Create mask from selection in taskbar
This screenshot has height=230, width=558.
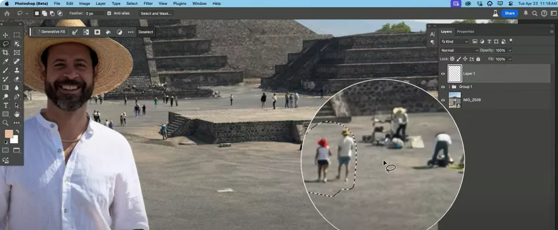pyautogui.click(x=97, y=32)
